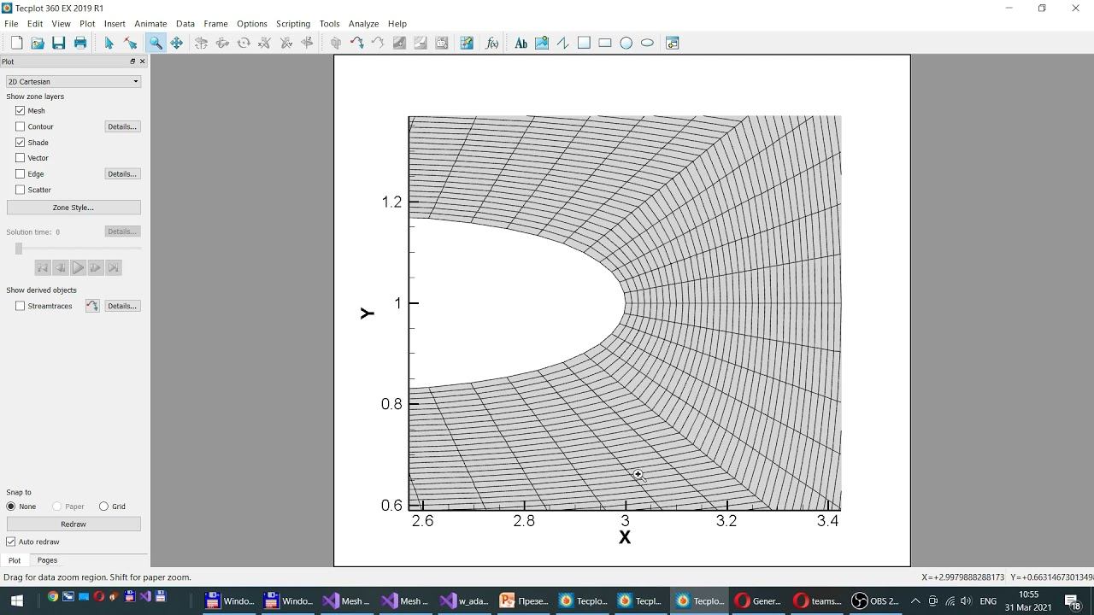This screenshot has width=1094, height=615.
Task: Open Streamtraces Details button
Action: click(122, 306)
